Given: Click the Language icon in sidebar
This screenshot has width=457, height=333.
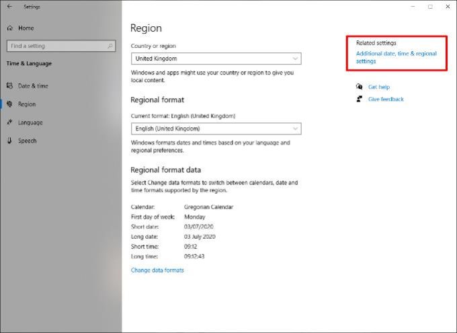Looking at the screenshot, I should (10, 122).
